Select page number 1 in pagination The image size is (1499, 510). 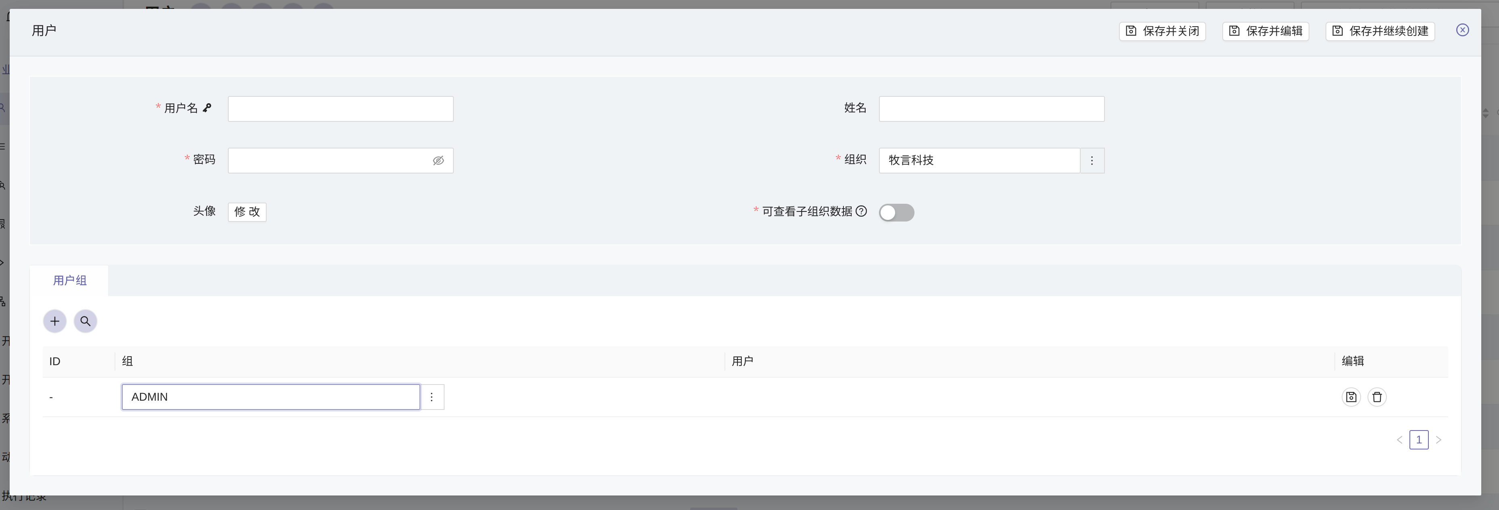click(1419, 439)
